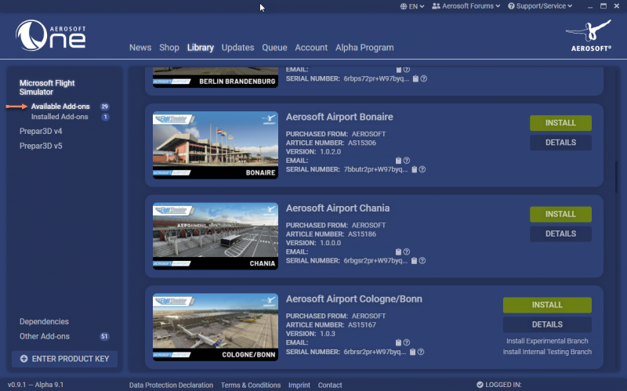The image size is (627, 391).
Task: Click the Cologne/Bonn airport thumbnail
Action: point(216,327)
